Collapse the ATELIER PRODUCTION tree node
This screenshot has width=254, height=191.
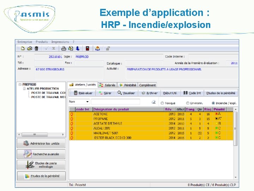(24, 88)
